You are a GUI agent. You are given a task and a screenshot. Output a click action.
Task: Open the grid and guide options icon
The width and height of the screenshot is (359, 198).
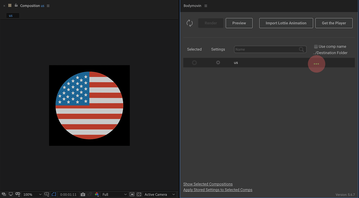47,194
